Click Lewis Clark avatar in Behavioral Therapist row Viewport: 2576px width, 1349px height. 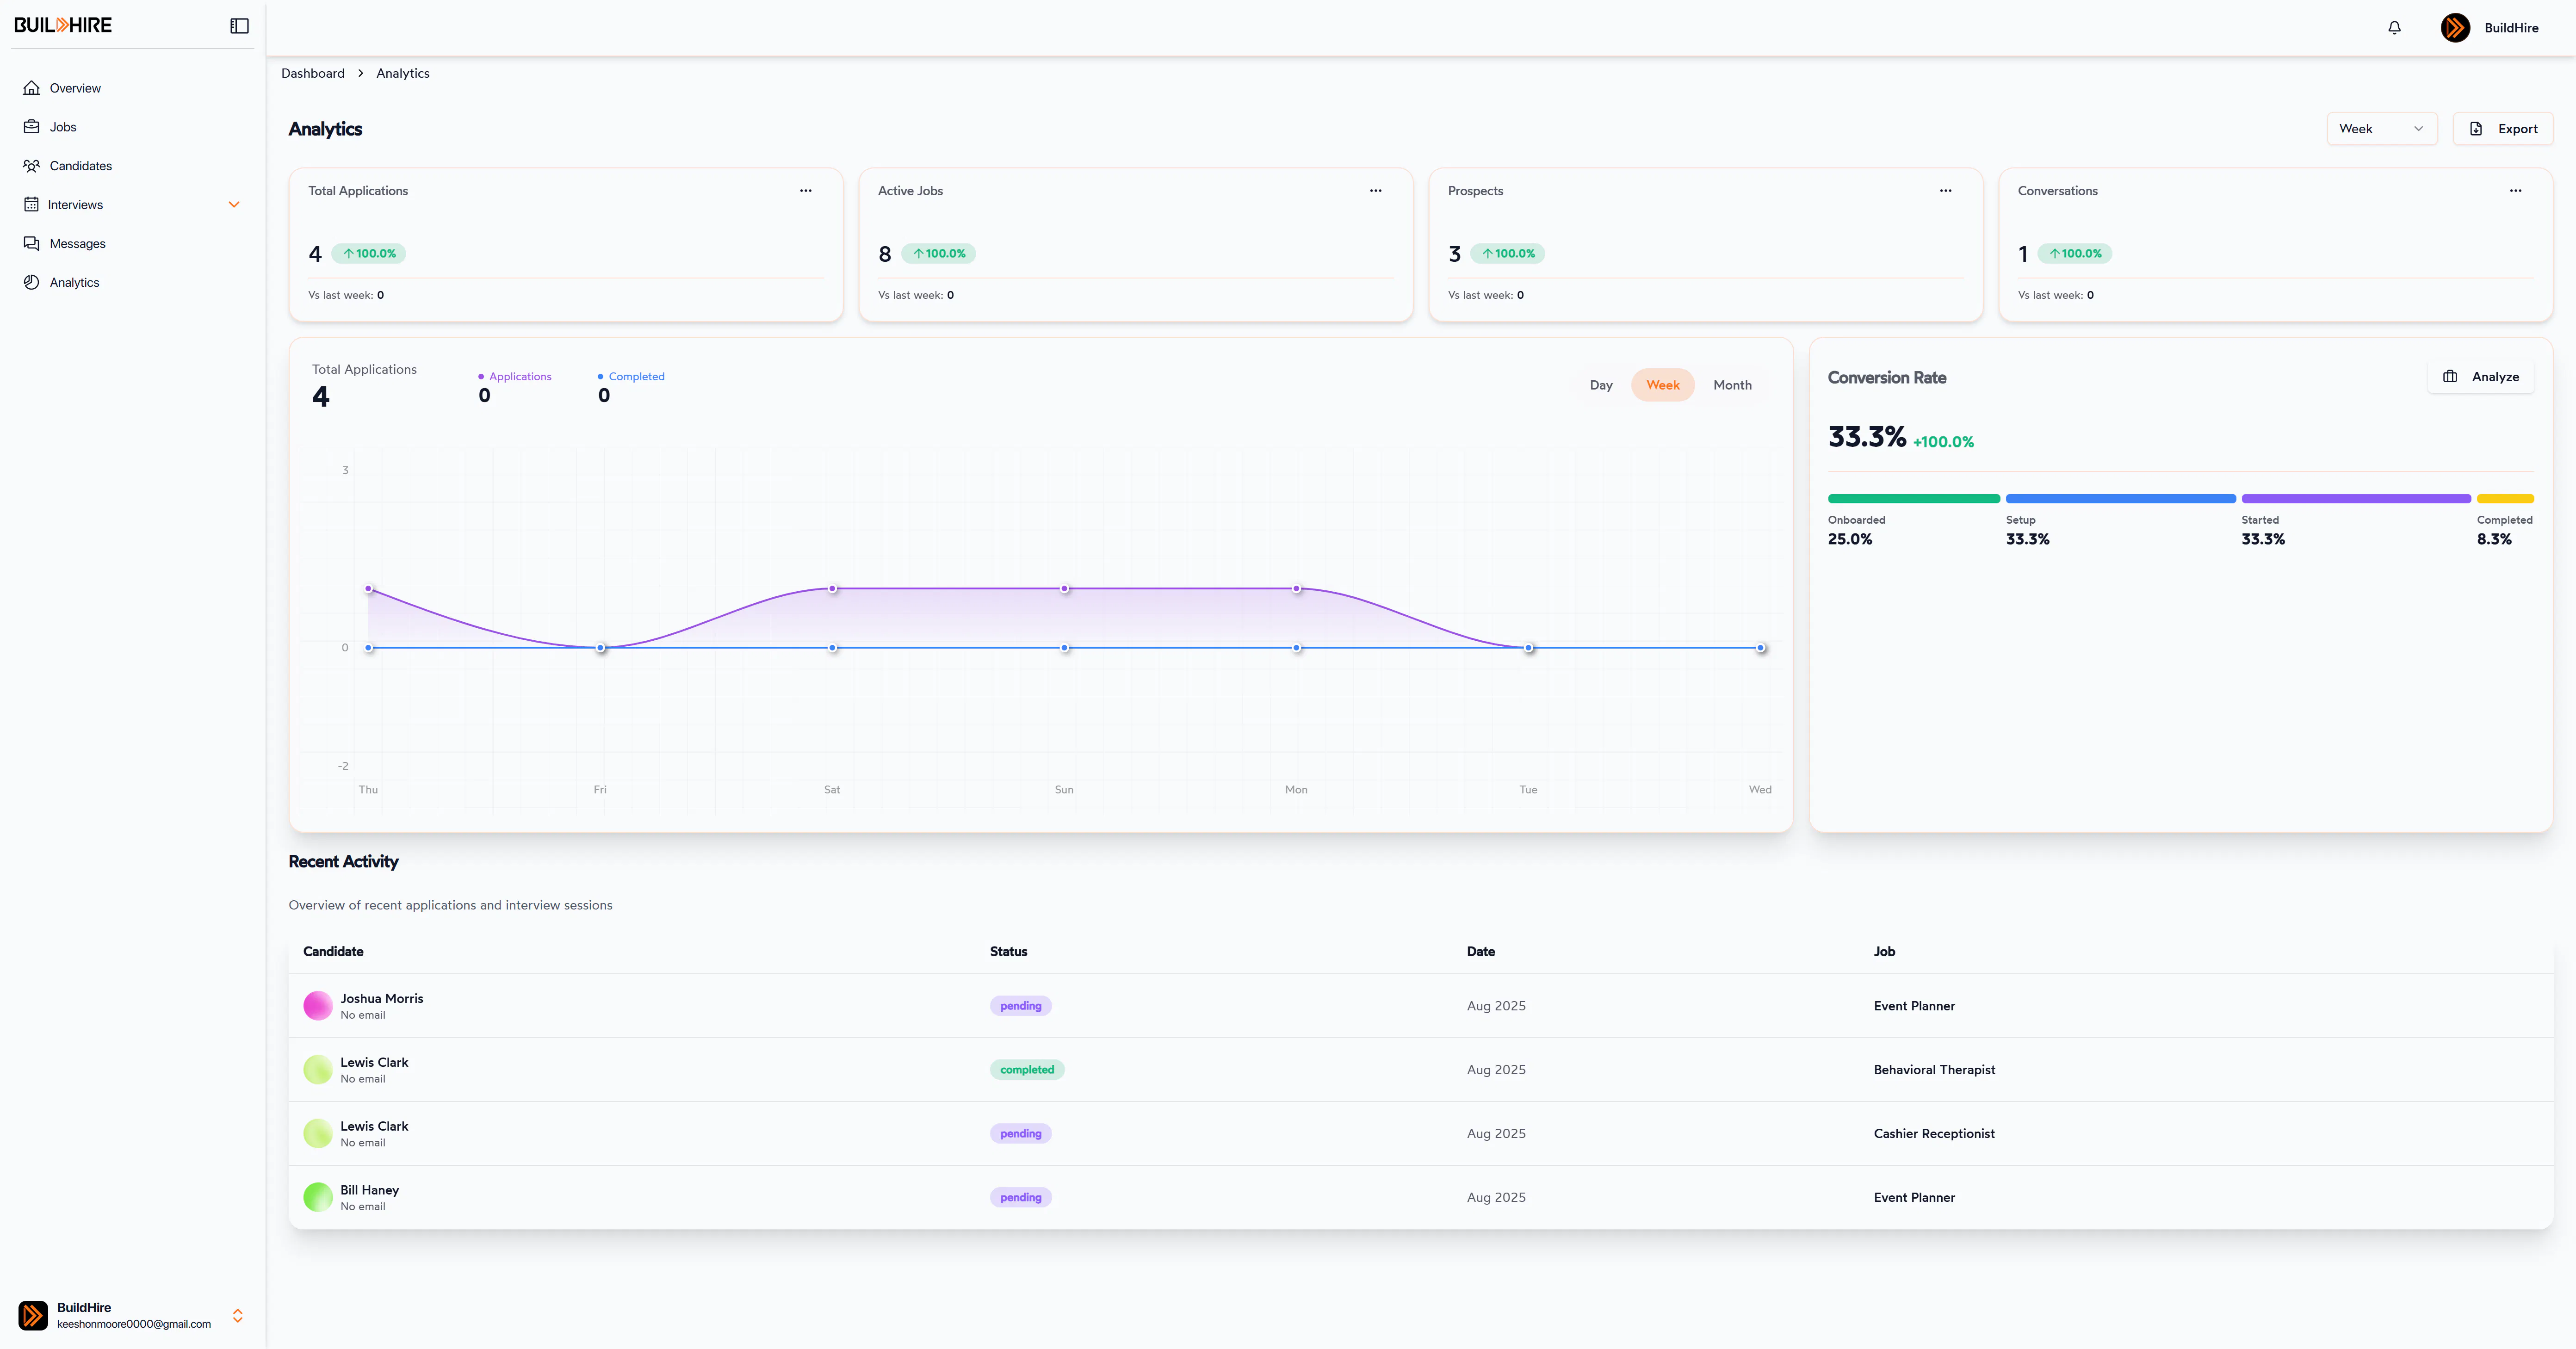(x=318, y=1070)
